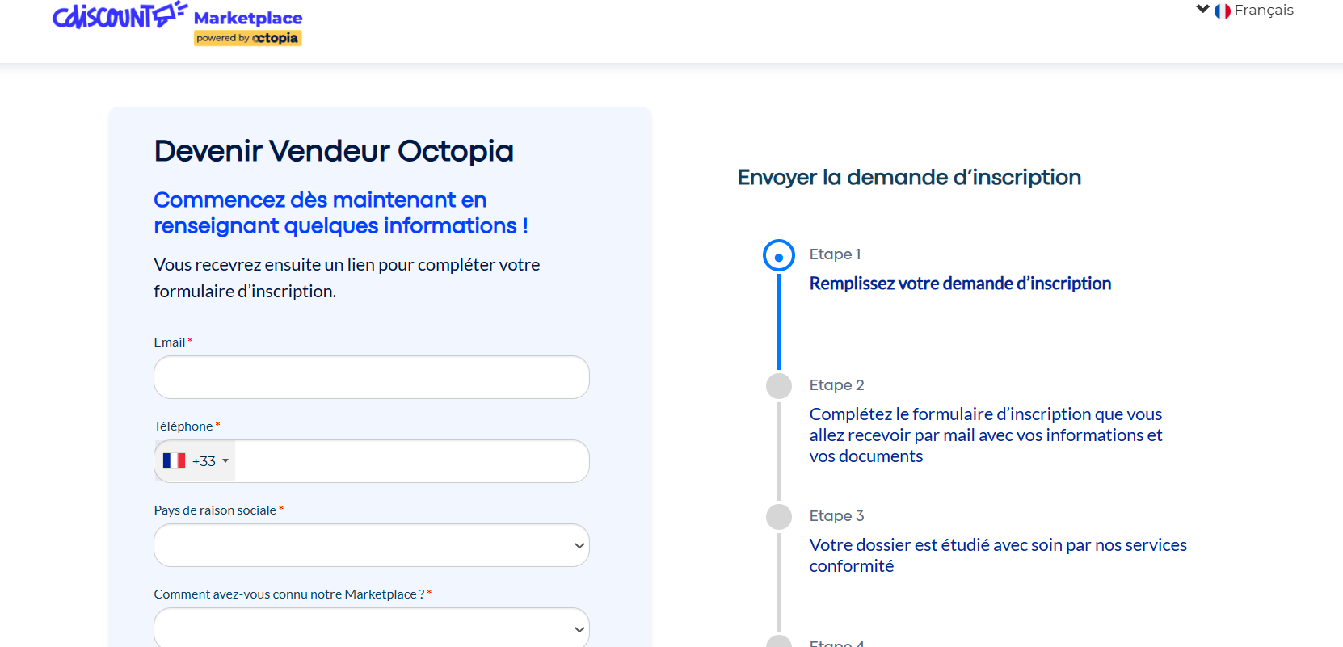Select the Etape 3 grey step circle
Image resolution: width=1343 pixels, height=647 pixels.
(x=779, y=517)
